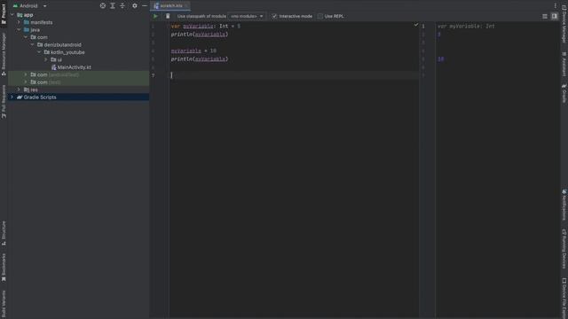
Task: Open Project panel settings gear
Action: click(x=135, y=6)
